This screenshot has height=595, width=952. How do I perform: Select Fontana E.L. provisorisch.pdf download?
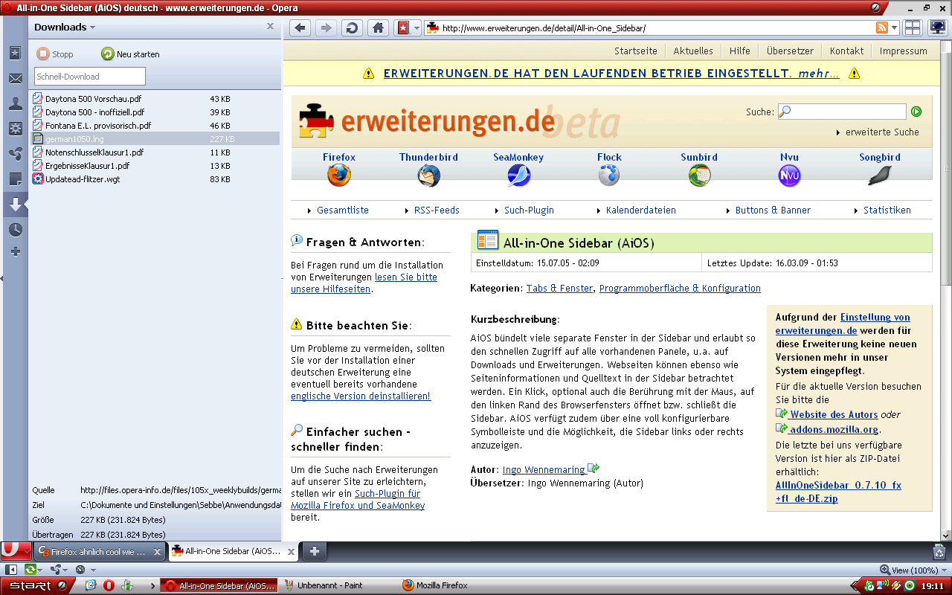pyautogui.click(x=155, y=126)
